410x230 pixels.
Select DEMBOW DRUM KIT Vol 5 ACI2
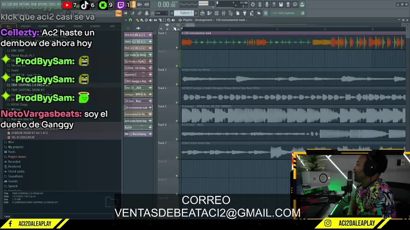[29, 133]
